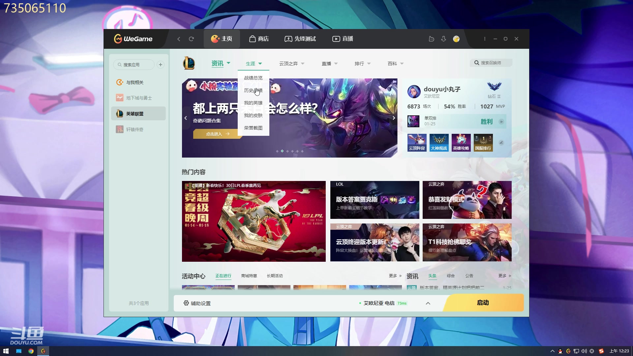Open the 直播 live tab in top bar

(343, 39)
